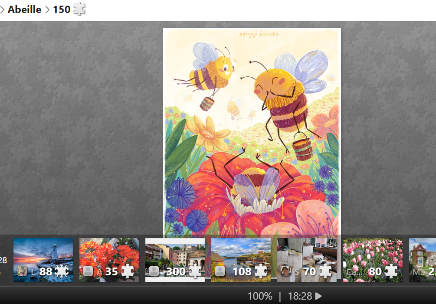The width and height of the screenshot is (436, 307).
Task: Click the breadcrumb chevron before 150
Action: click(47, 10)
